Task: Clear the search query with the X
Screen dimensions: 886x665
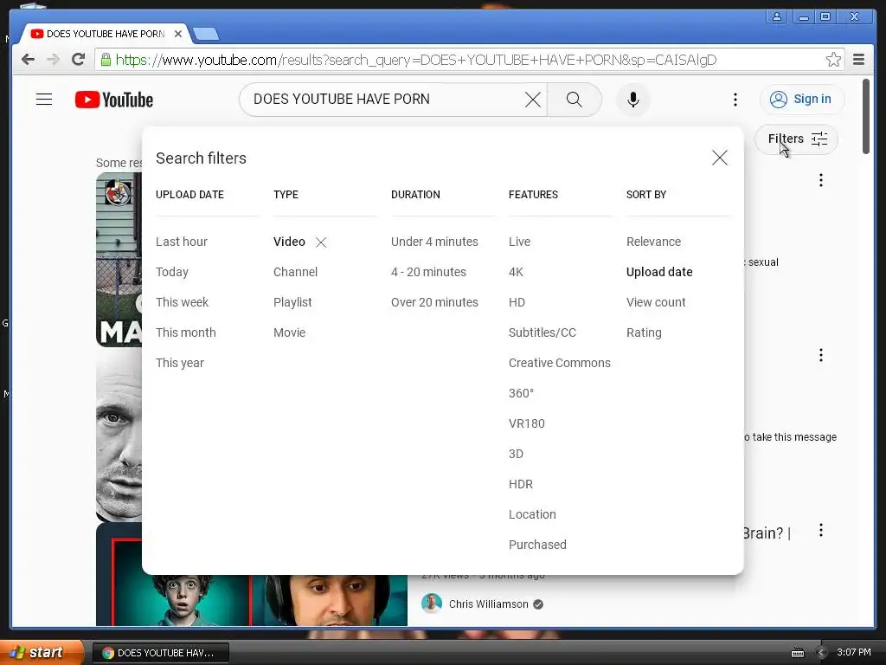Action: 532,100
